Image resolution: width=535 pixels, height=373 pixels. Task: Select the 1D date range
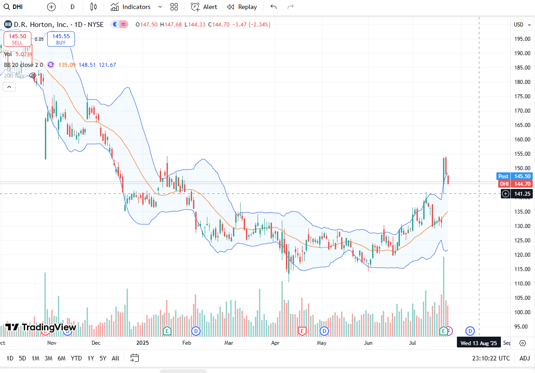click(x=10, y=358)
